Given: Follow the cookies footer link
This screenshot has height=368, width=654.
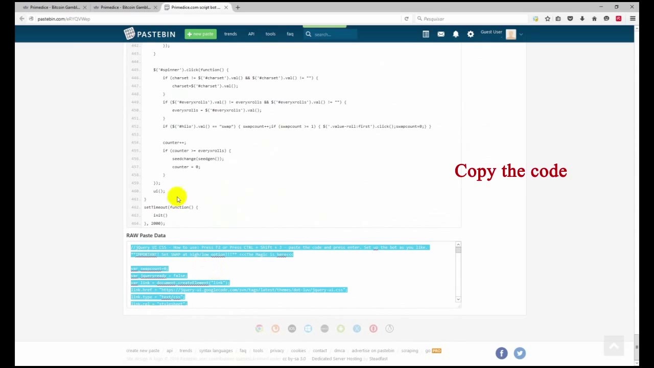Looking at the screenshot, I should point(298,351).
